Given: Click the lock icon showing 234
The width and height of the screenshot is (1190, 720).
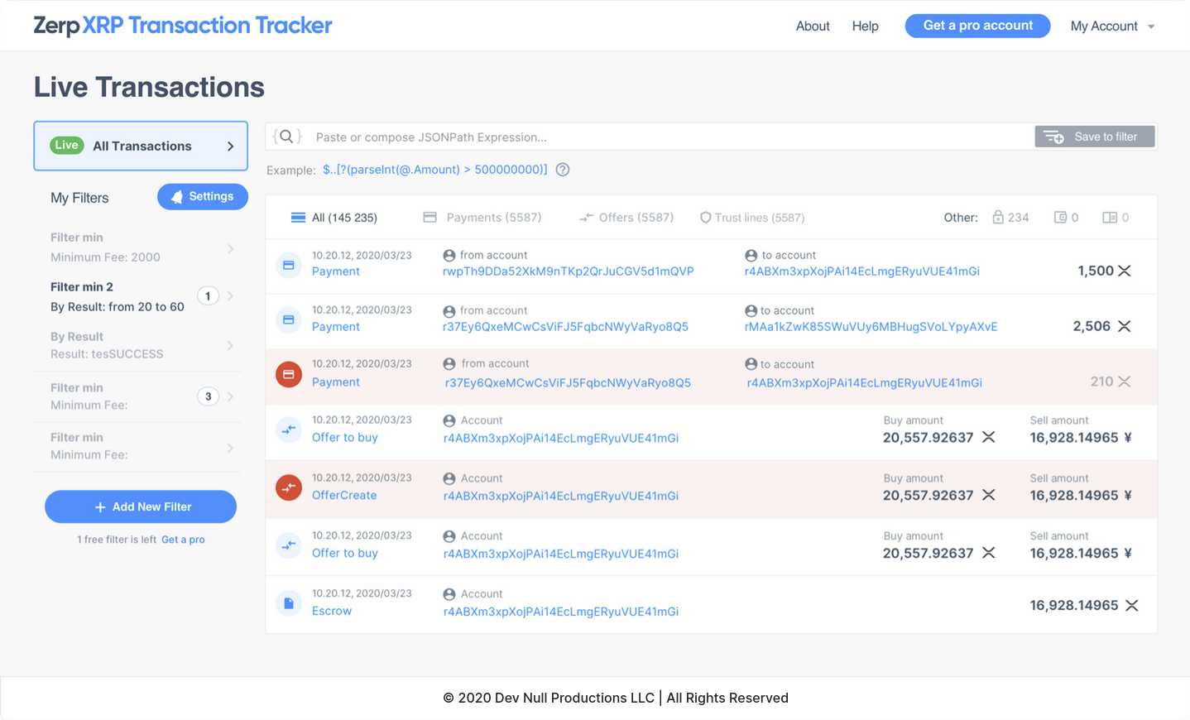Looking at the screenshot, I should [x=998, y=218].
